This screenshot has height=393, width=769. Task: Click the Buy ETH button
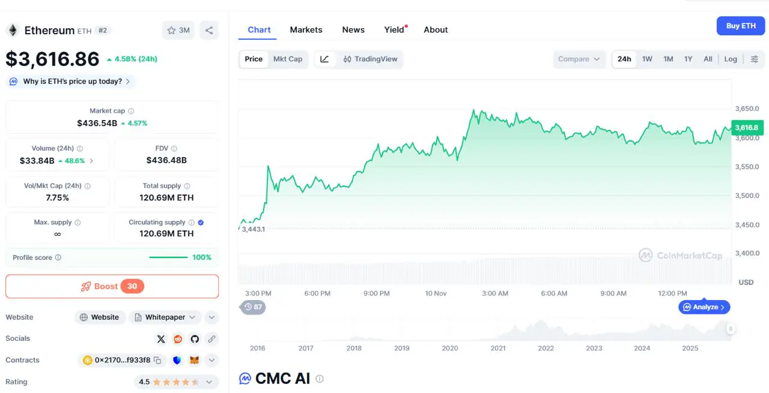(x=741, y=26)
